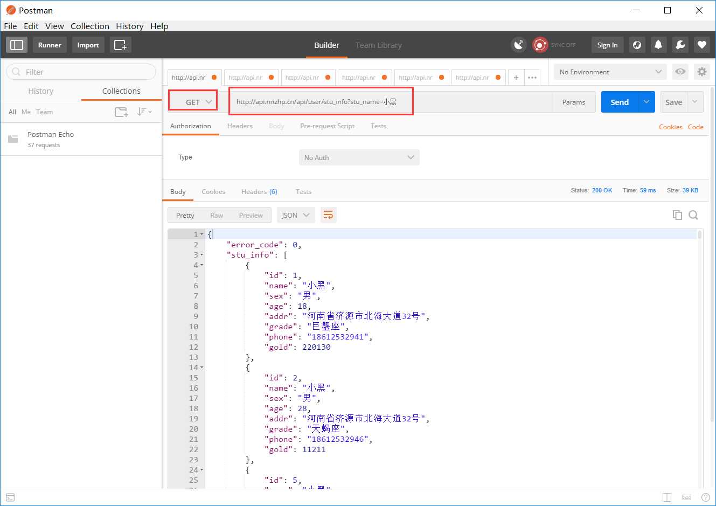Open the Edit menu
Image resolution: width=716 pixels, height=506 pixels.
31,26
